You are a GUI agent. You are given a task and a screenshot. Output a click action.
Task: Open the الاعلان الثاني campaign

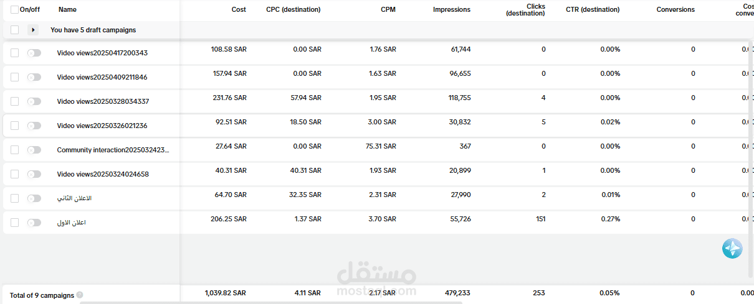[74, 198]
